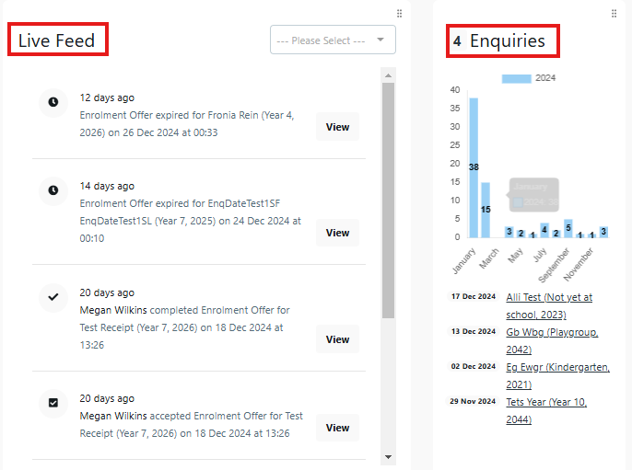Click the clock icon on Fronia Rein entry

(53, 101)
